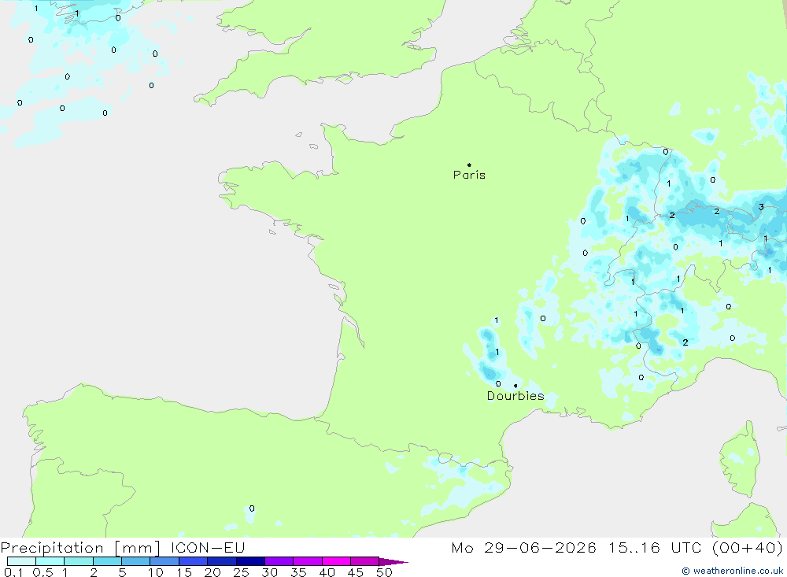Select the 2–5 mm legend swatch

[x=107, y=561]
